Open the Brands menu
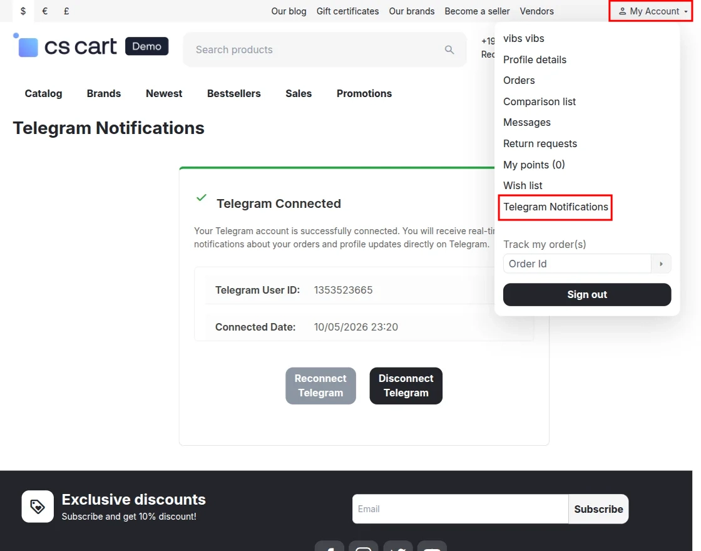701x551 pixels. [104, 93]
